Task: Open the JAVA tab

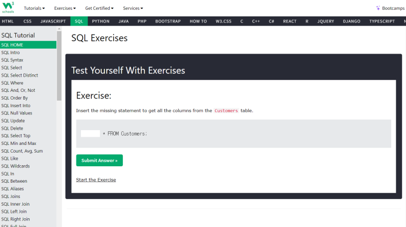Action: click(x=123, y=21)
